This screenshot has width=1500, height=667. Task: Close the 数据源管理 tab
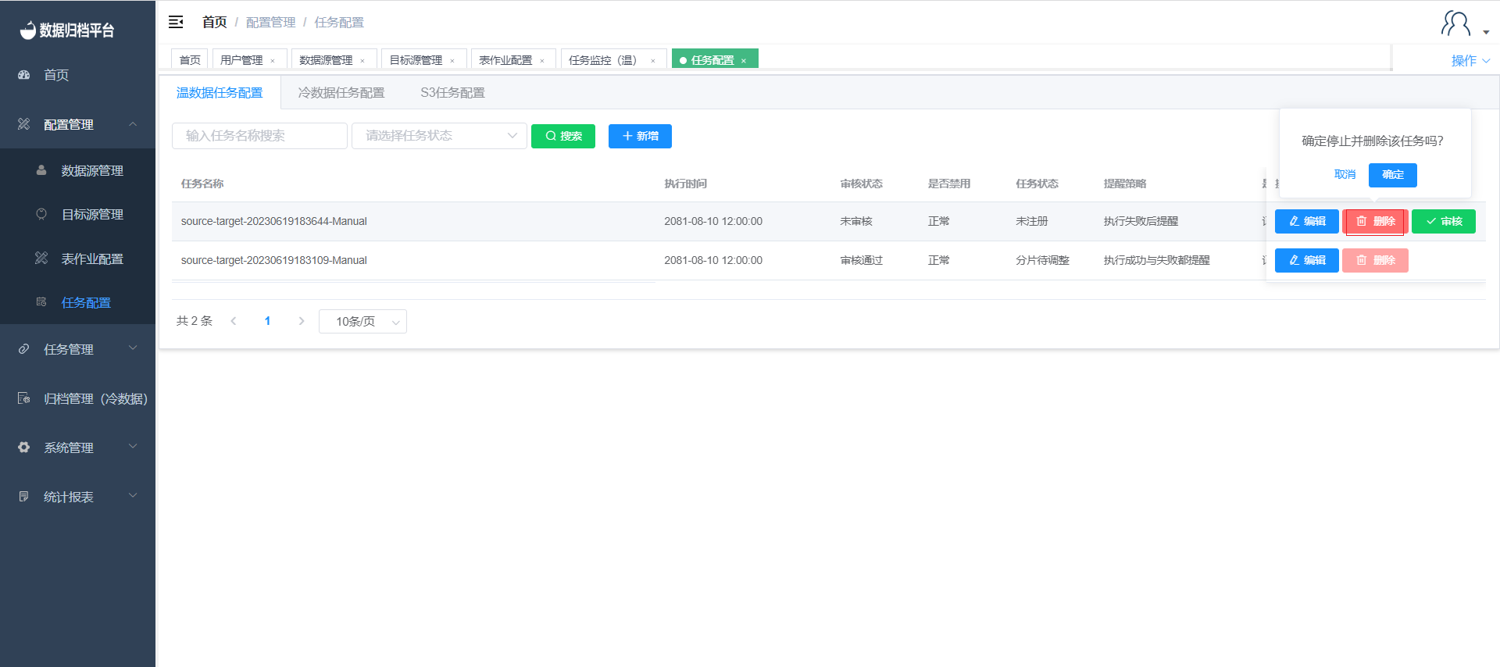point(362,61)
